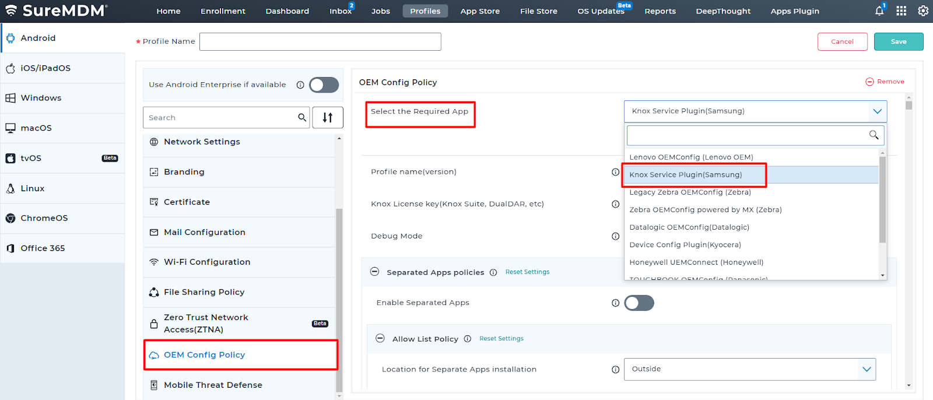Click info icon for Debug Mode
Viewport: 933px width, 400px height.
click(x=615, y=236)
